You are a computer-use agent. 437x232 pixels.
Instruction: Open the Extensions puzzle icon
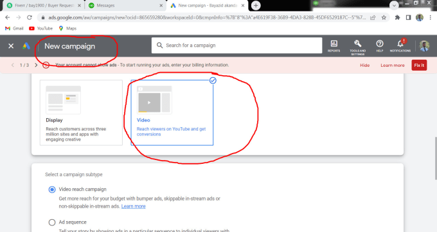(397, 17)
